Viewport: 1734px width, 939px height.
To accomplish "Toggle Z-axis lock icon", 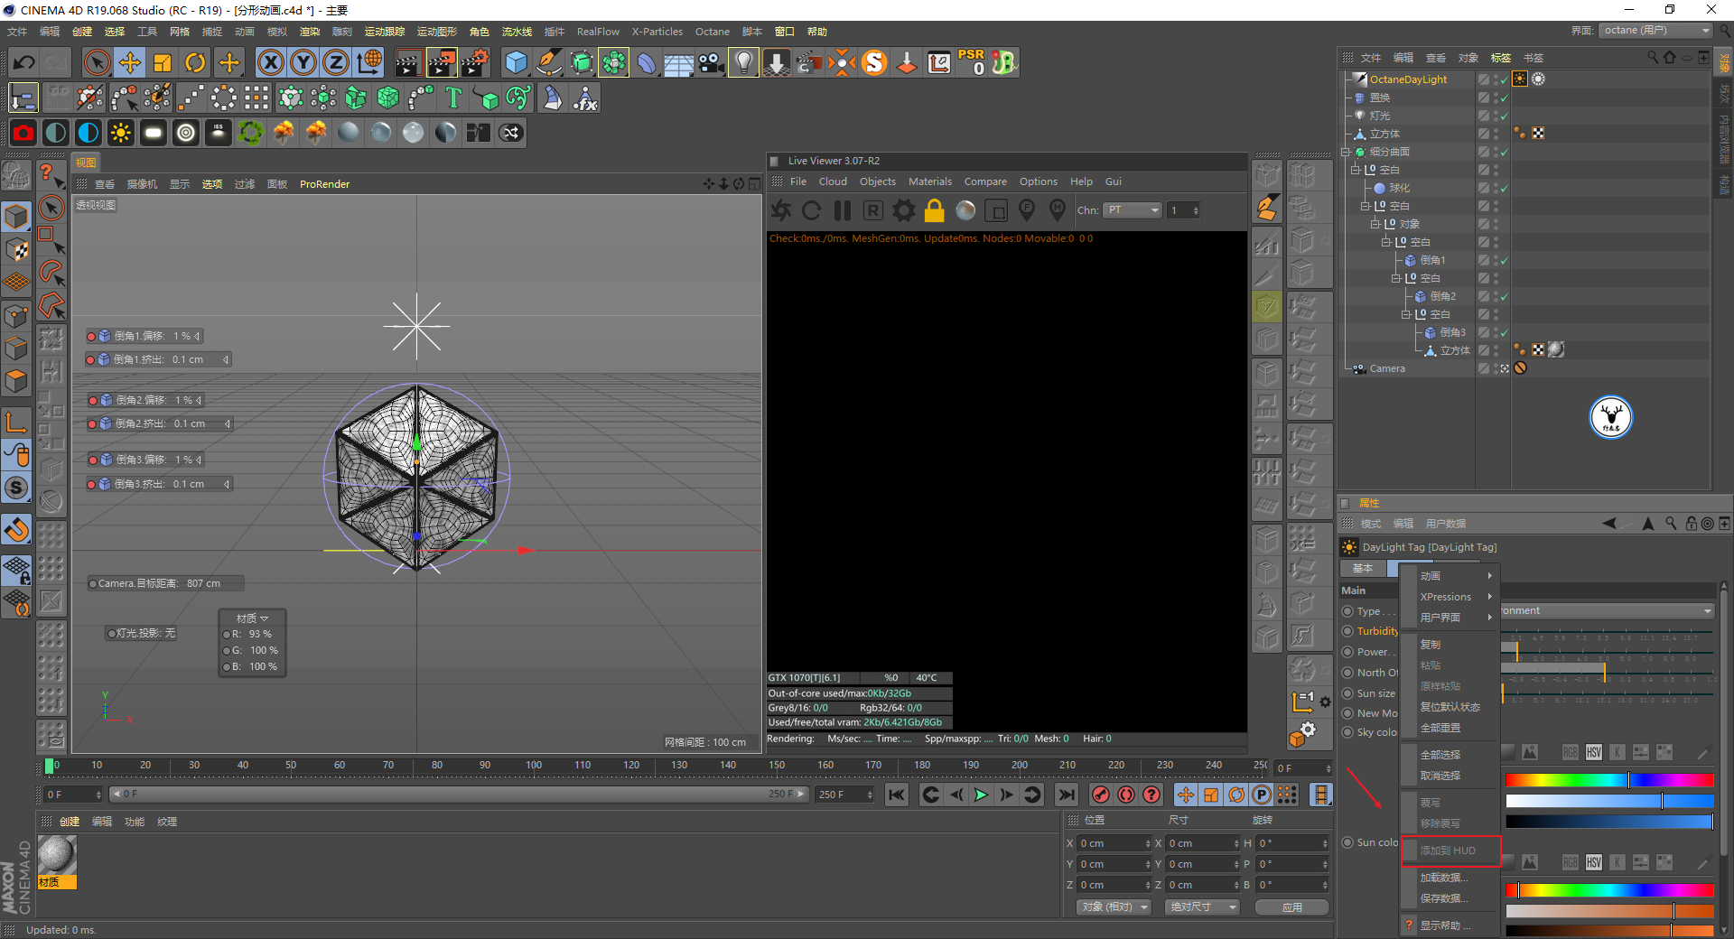I will [336, 62].
